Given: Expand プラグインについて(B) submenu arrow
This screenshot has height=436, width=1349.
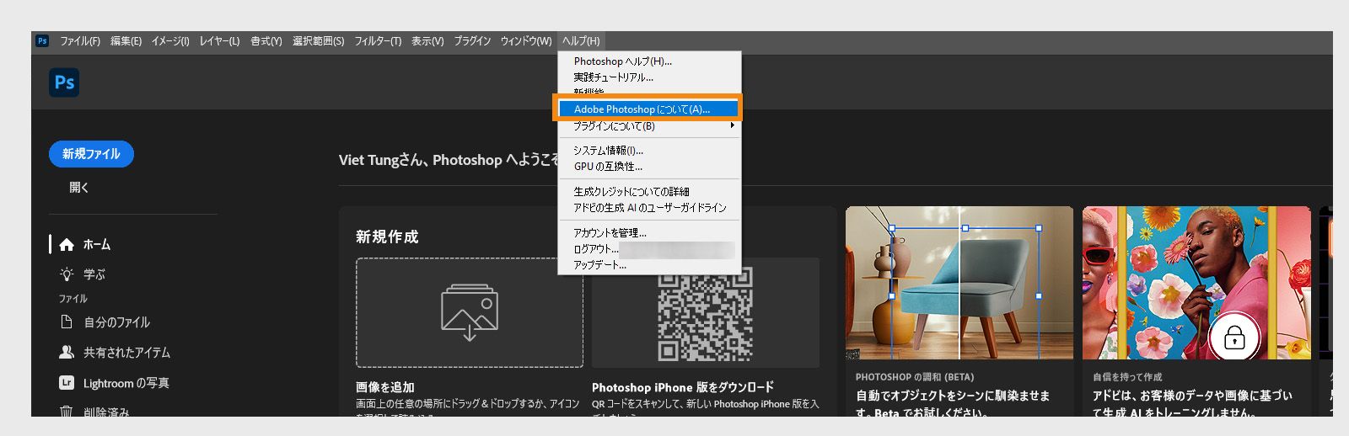Looking at the screenshot, I should pyautogui.click(x=733, y=125).
